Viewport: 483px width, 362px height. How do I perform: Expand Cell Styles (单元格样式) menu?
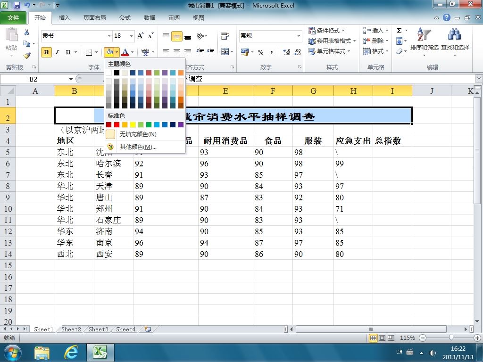329,51
